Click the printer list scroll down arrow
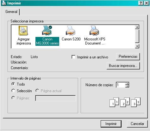 (x=137, y=46)
